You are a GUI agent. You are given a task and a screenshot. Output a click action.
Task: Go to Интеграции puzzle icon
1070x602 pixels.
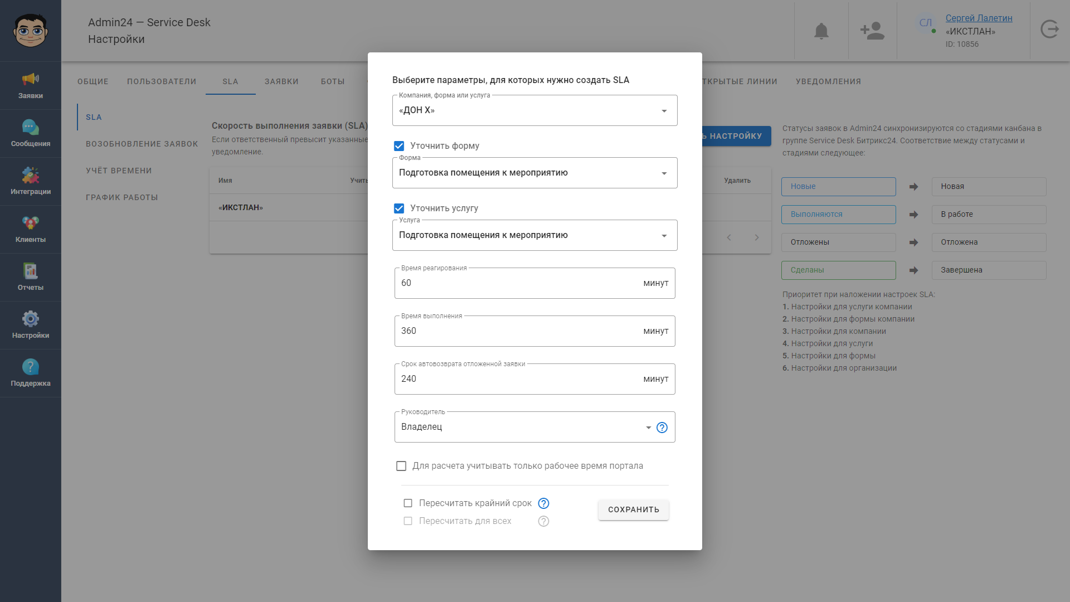(31, 176)
